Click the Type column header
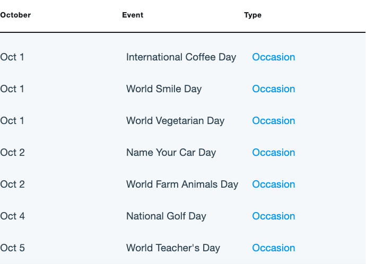This screenshot has width=366, height=264. [252, 15]
